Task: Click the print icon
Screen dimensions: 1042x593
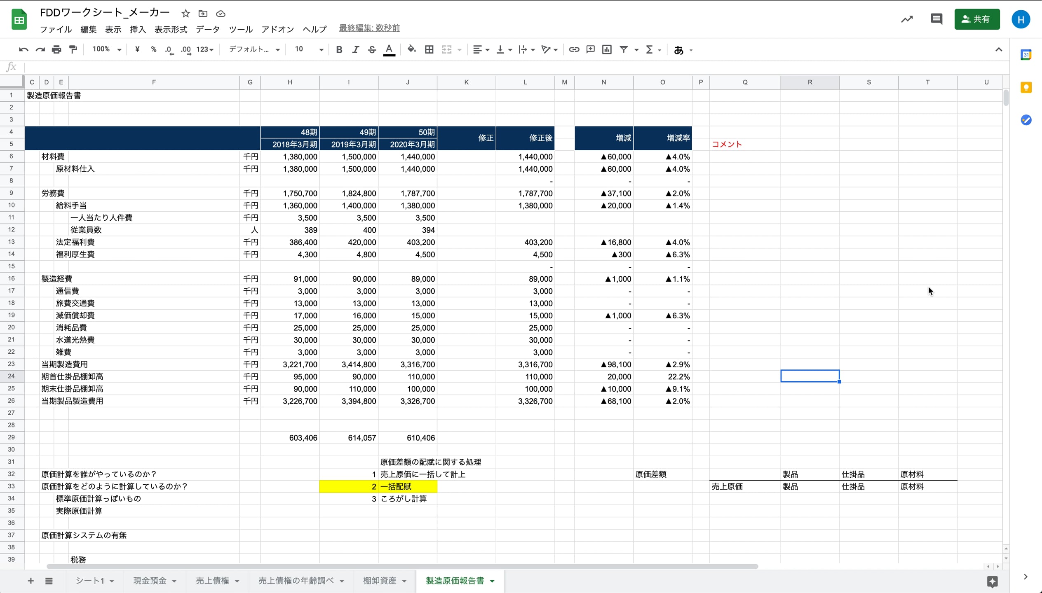Action: [x=56, y=49]
